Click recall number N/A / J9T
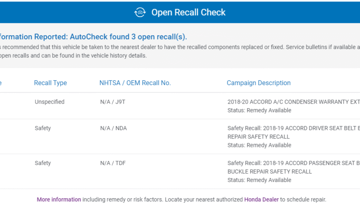The width and height of the screenshot is (360, 210). tap(112, 102)
